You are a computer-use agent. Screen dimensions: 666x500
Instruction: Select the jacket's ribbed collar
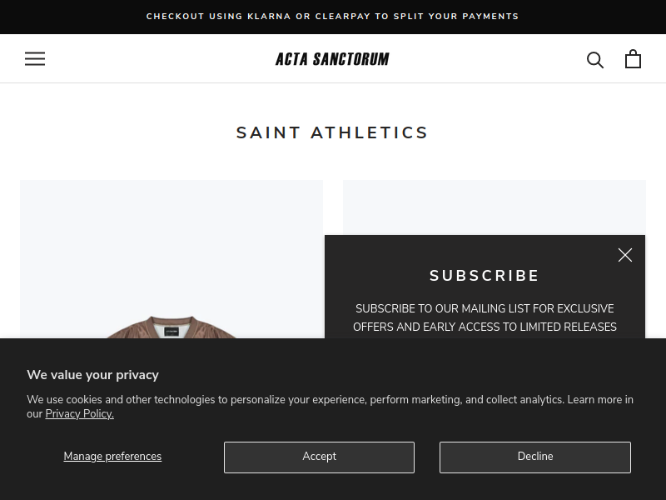coord(171,321)
